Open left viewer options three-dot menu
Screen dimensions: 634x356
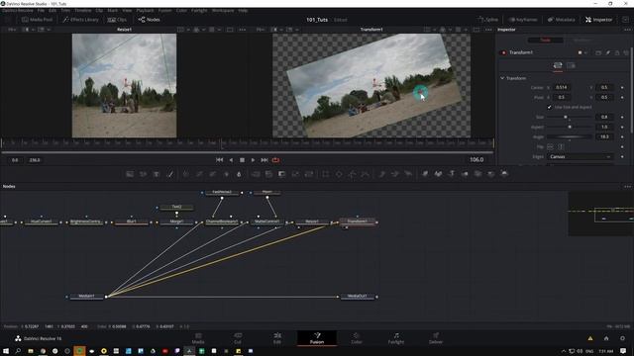pos(242,30)
